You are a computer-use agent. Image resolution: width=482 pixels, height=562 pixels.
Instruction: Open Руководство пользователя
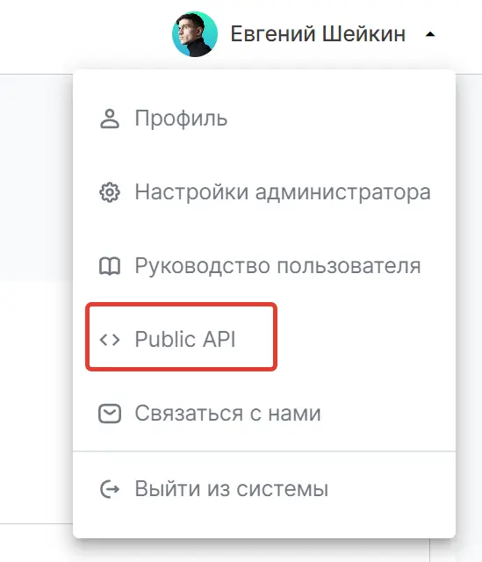278,266
